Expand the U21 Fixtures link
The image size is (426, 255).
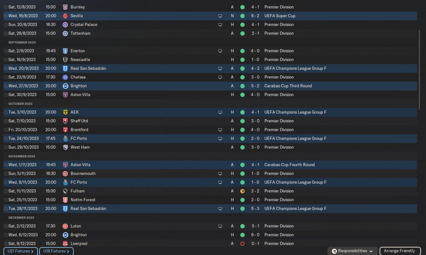point(21,251)
